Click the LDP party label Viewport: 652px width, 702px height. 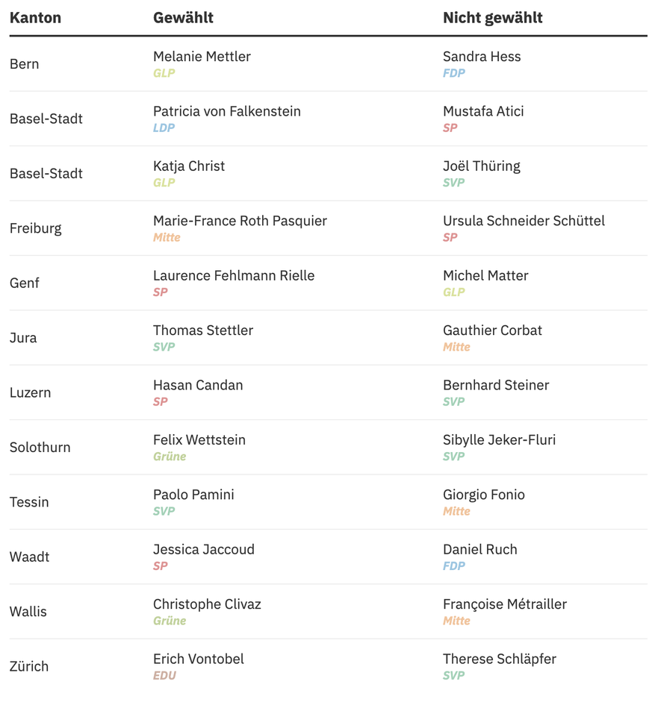(164, 128)
